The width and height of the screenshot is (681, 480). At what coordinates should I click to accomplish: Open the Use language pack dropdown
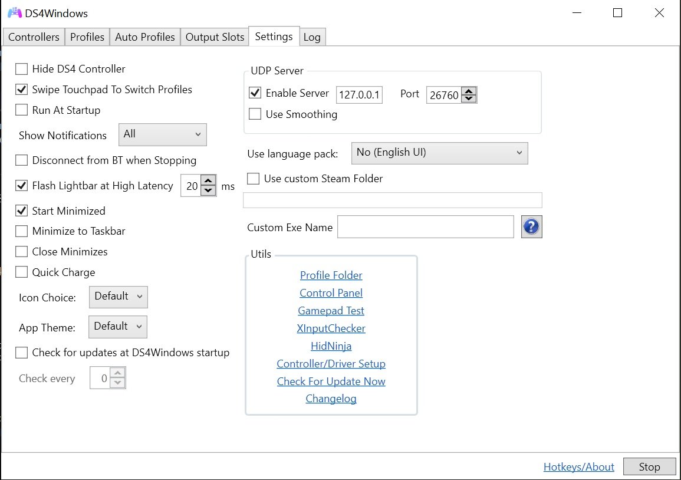pyautogui.click(x=439, y=153)
